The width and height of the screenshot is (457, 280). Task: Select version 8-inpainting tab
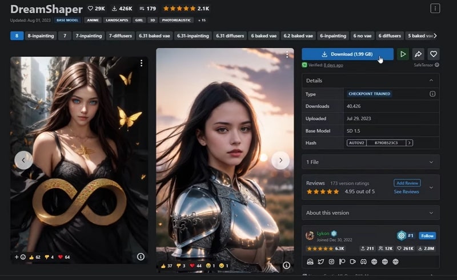point(41,36)
